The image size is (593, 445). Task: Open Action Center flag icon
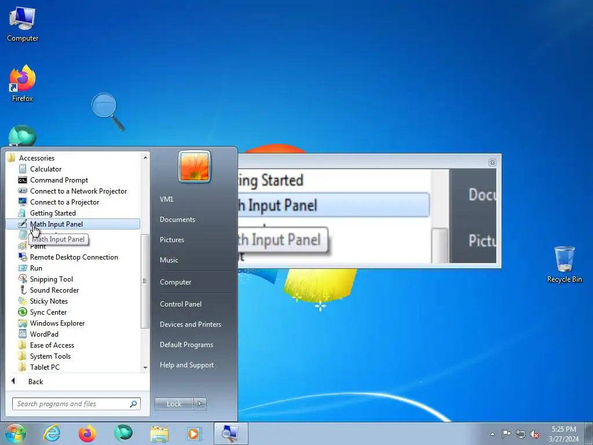coord(506,433)
